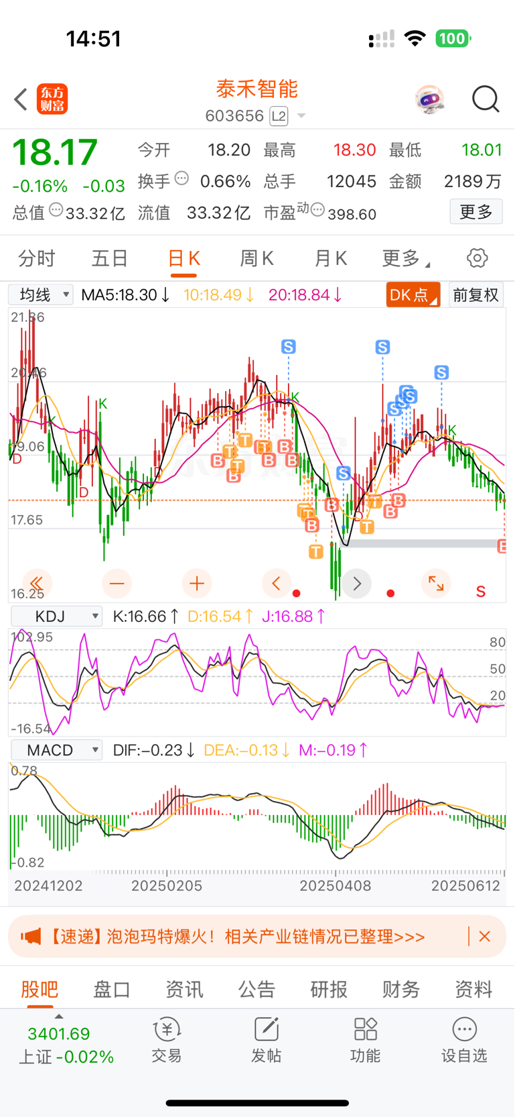Open the 均线 indicator dropdown
The width and height of the screenshot is (515, 1117).
[41, 295]
